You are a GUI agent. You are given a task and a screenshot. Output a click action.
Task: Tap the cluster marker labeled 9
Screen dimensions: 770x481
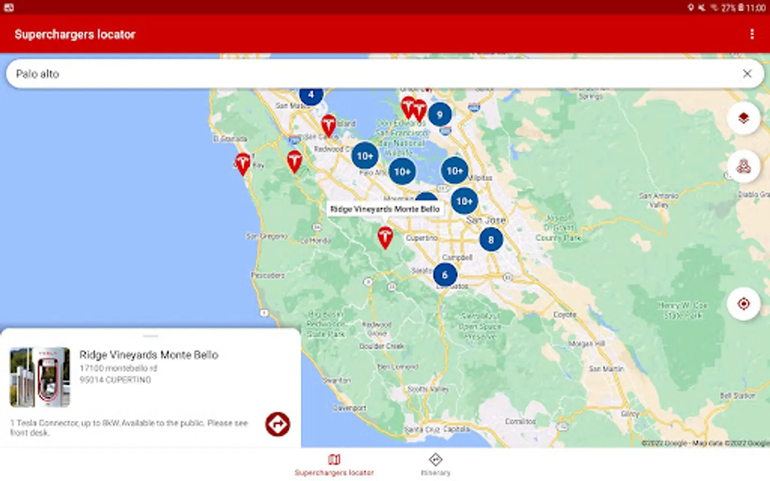440,114
